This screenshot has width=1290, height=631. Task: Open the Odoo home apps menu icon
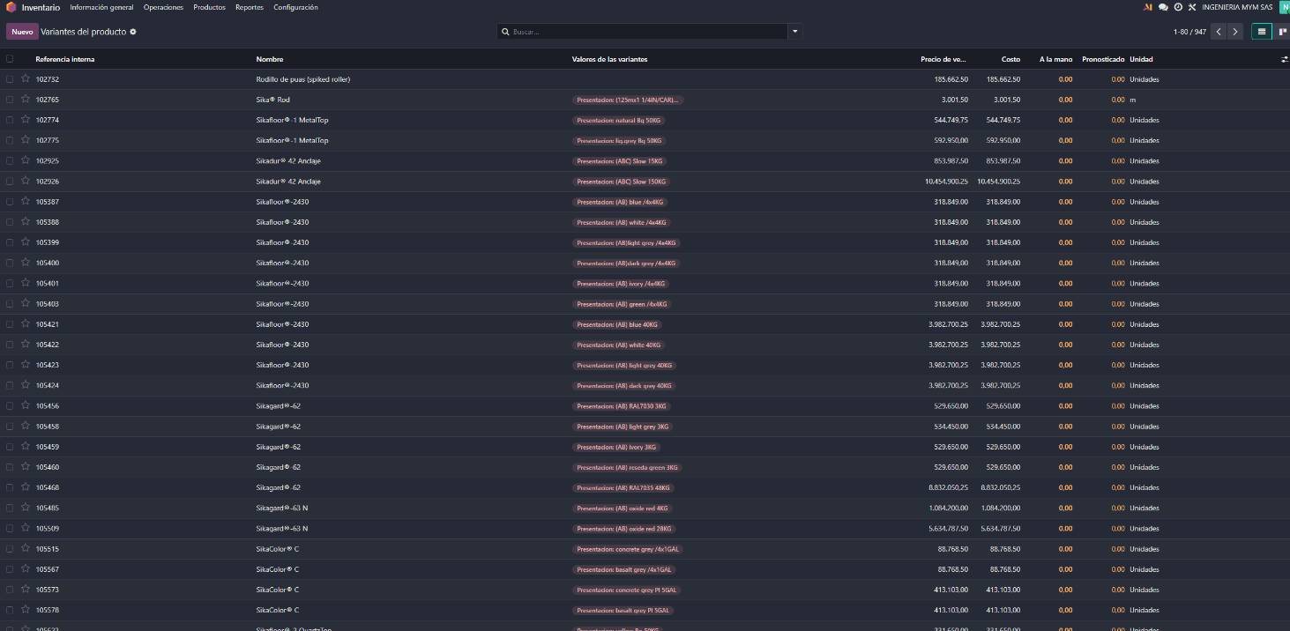click(11, 7)
